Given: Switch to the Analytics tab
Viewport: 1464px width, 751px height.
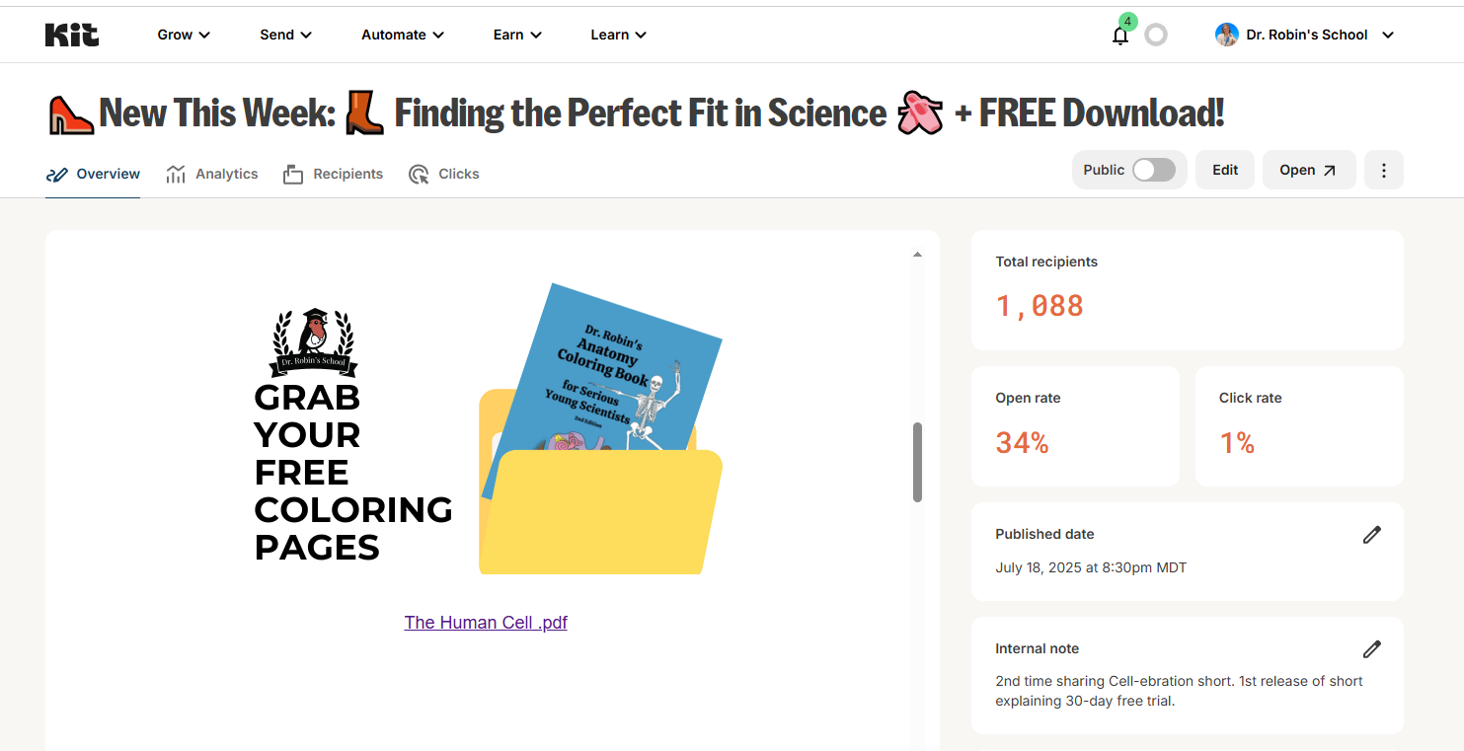Looking at the screenshot, I should (212, 174).
